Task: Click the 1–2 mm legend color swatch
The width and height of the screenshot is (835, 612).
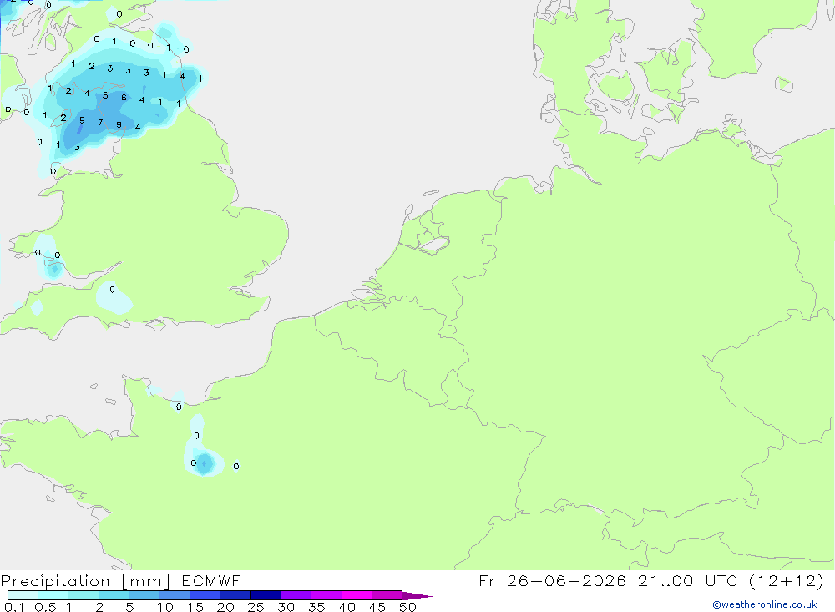Action: [83, 595]
